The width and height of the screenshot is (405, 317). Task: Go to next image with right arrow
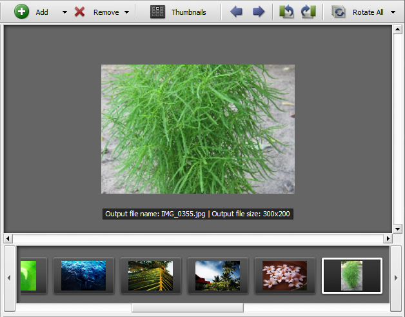coord(259,12)
